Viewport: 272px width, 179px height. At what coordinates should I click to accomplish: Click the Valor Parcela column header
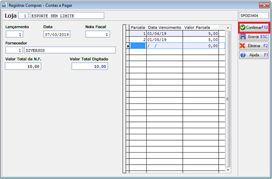coord(201,27)
